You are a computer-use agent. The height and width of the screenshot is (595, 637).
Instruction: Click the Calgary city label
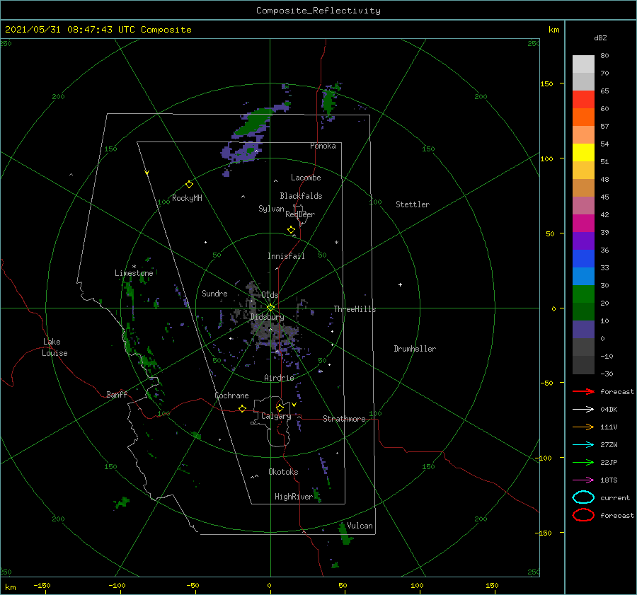pyautogui.click(x=276, y=416)
